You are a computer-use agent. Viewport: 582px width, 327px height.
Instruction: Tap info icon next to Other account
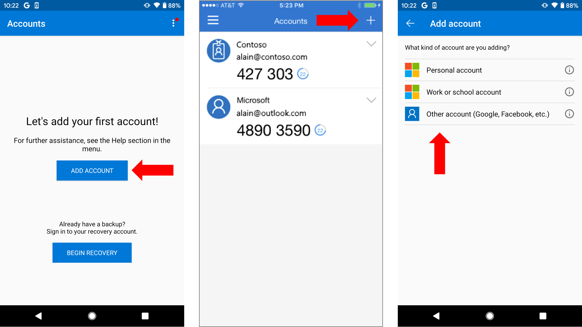pos(569,114)
